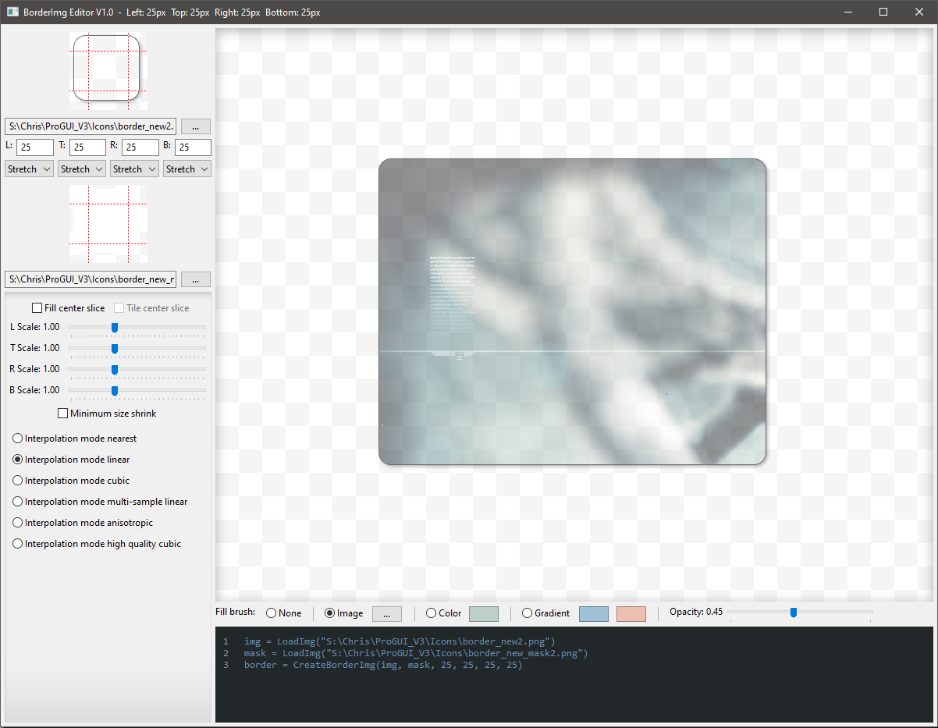The height and width of the screenshot is (728, 938).
Task: Click the border_new2 image path field
Action: (x=91, y=126)
